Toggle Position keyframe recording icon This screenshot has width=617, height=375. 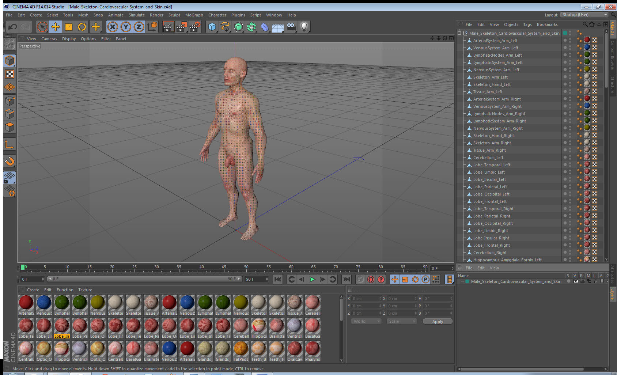[395, 279]
